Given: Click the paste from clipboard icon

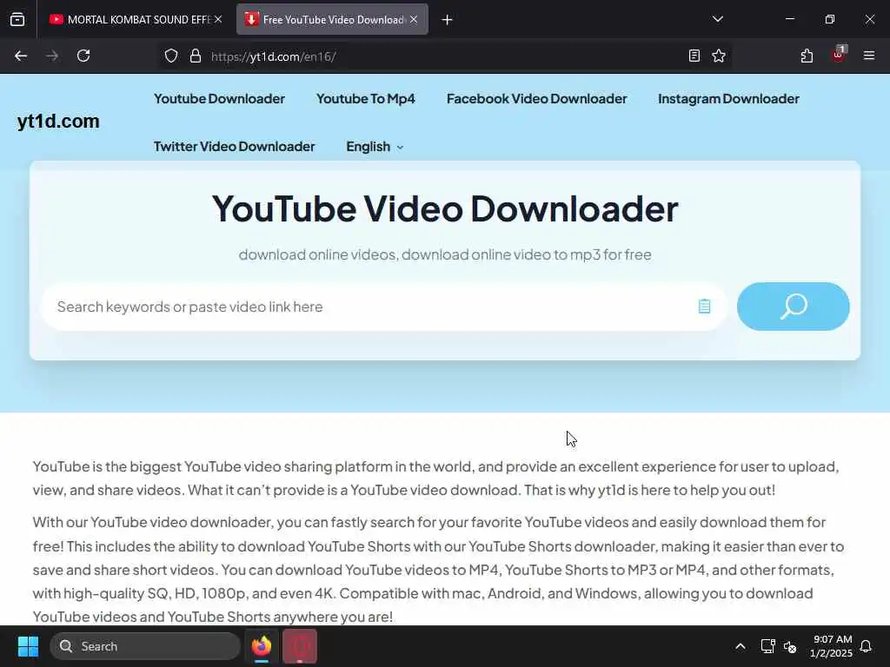Looking at the screenshot, I should coord(704,307).
